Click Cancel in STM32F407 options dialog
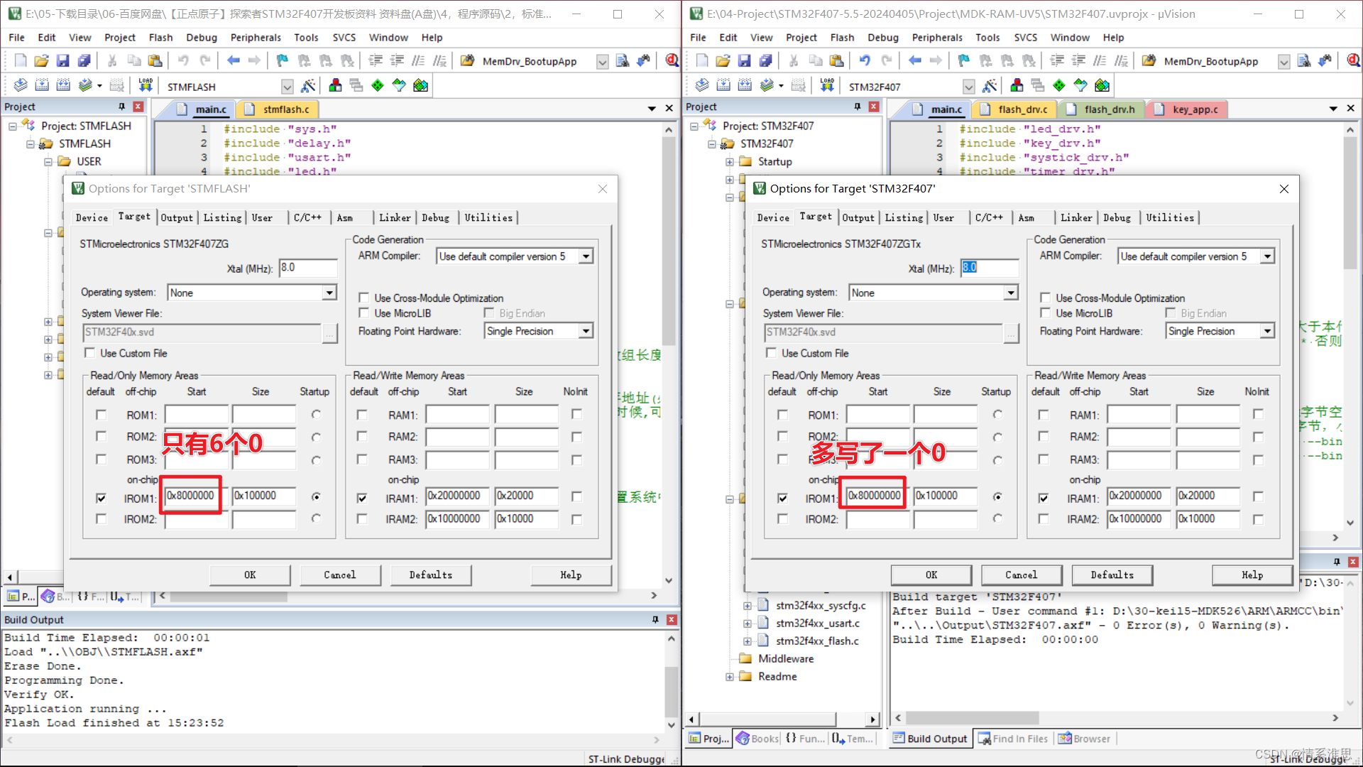The width and height of the screenshot is (1363, 767). [1021, 575]
